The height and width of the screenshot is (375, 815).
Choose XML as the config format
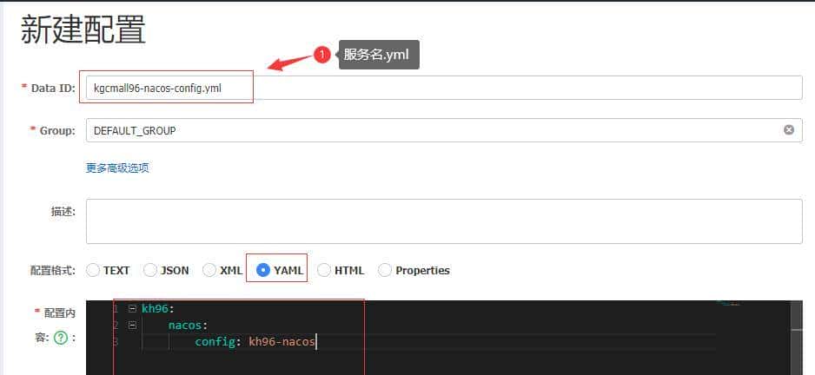[x=209, y=270]
